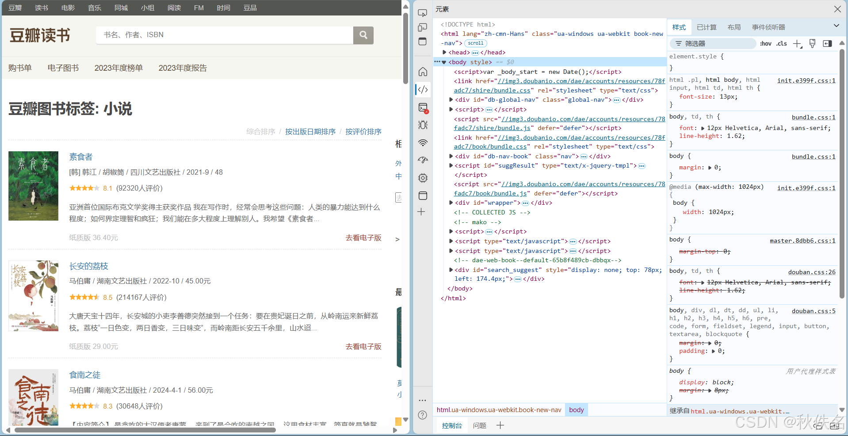The width and height of the screenshot is (848, 436).
Task: Switch to the 事件侦听器 tab
Action: (x=768, y=27)
